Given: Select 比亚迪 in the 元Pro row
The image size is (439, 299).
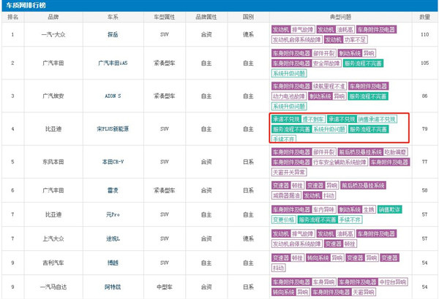Looking at the screenshot, I should (53, 214).
